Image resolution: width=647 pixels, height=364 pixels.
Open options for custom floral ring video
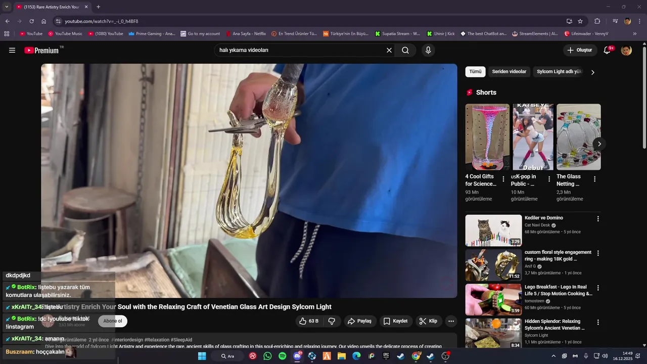pyautogui.click(x=598, y=253)
